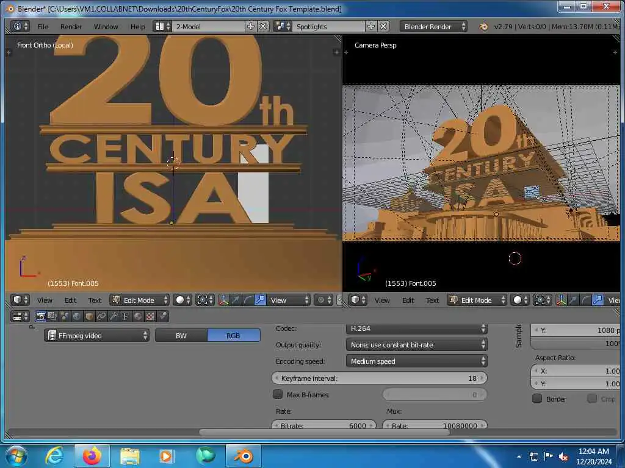This screenshot has width=625, height=468.
Task: Toggle 3D manipulator in Camera viewport
Action: (x=562, y=300)
